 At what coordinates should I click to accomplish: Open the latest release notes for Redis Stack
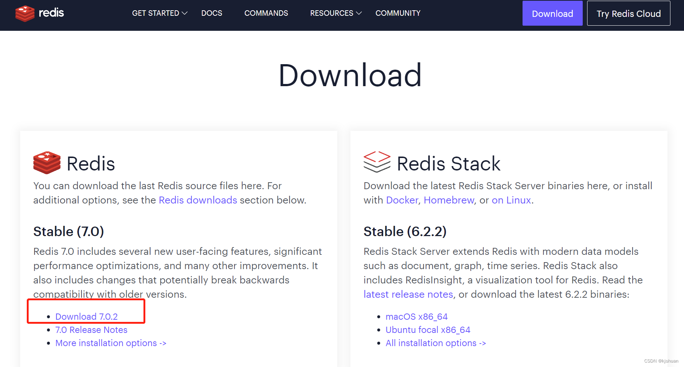pos(408,294)
